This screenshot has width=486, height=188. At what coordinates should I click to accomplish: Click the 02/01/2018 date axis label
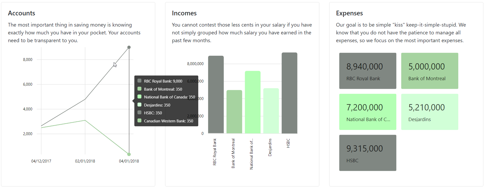coord(85,161)
